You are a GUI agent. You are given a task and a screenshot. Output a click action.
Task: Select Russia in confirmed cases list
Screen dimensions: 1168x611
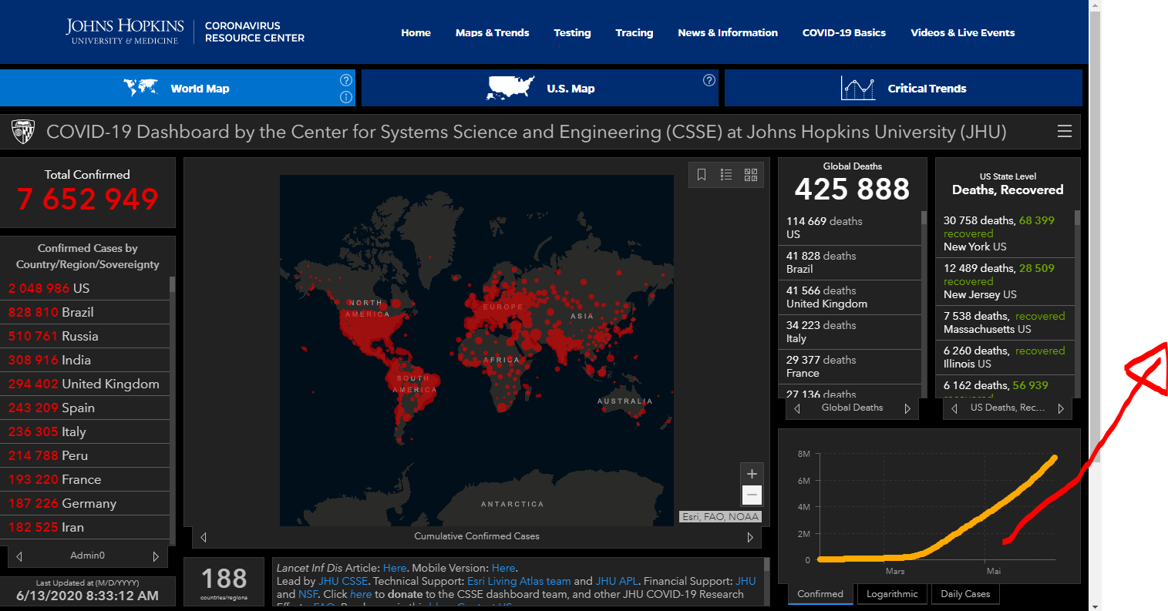coord(85,336)
